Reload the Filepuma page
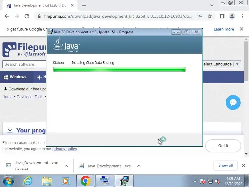 pos(27,16)
